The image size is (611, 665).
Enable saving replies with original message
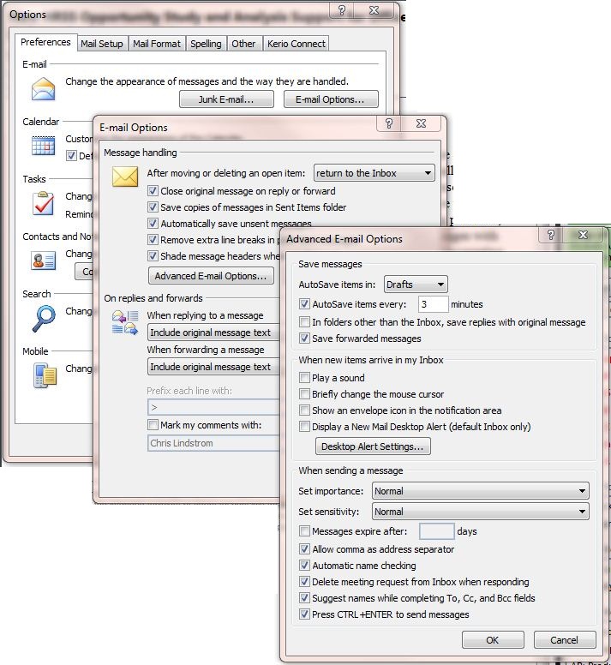point(304,322)
